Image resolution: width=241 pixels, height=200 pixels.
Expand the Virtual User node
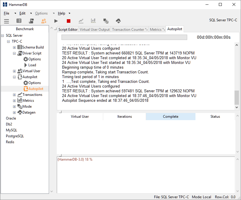(14, 71)
